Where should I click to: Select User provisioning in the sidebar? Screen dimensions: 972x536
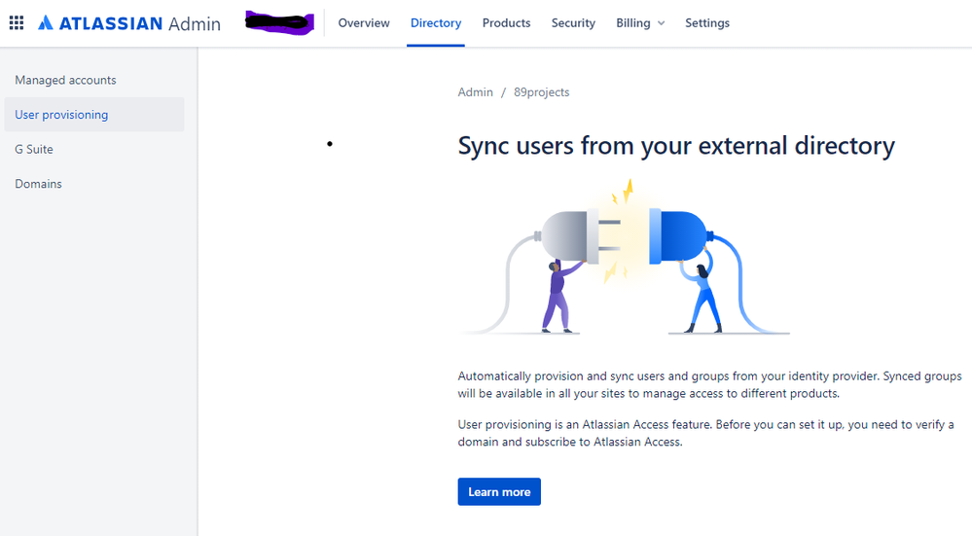(94, 115)
